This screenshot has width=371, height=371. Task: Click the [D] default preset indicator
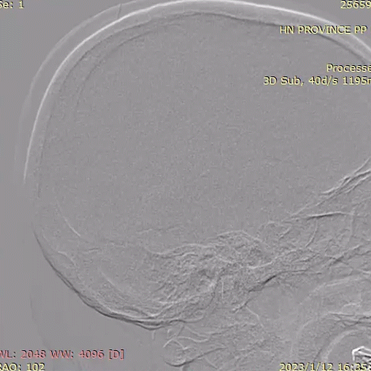tap(116, 355)
